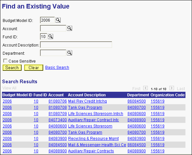Image resolution: width=192 pixels, height=155 pixels.
Task: Click the yellow Search button
Action: click(x=12, y=68)
